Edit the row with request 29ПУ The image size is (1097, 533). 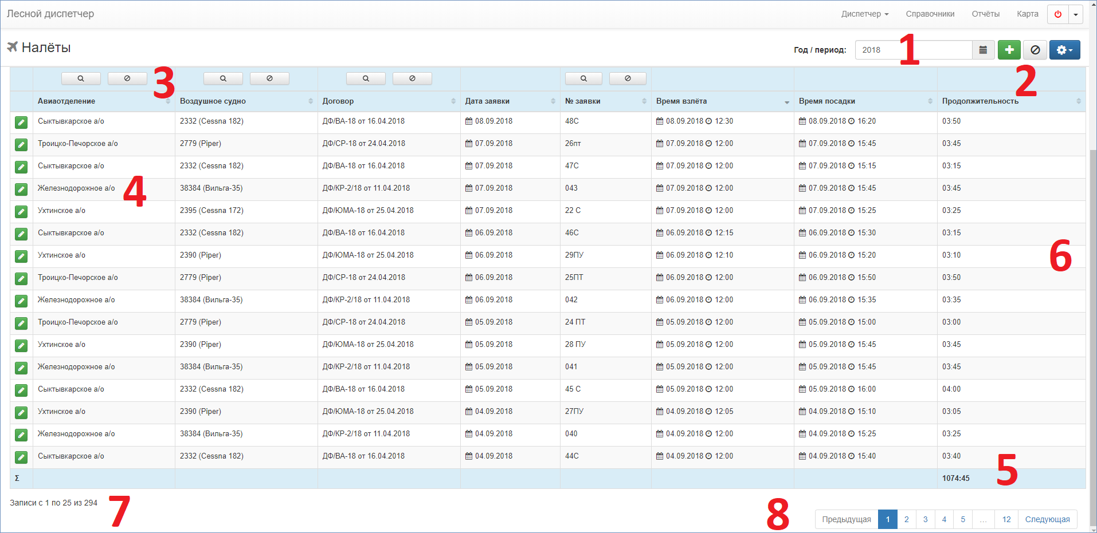[21, 256]
